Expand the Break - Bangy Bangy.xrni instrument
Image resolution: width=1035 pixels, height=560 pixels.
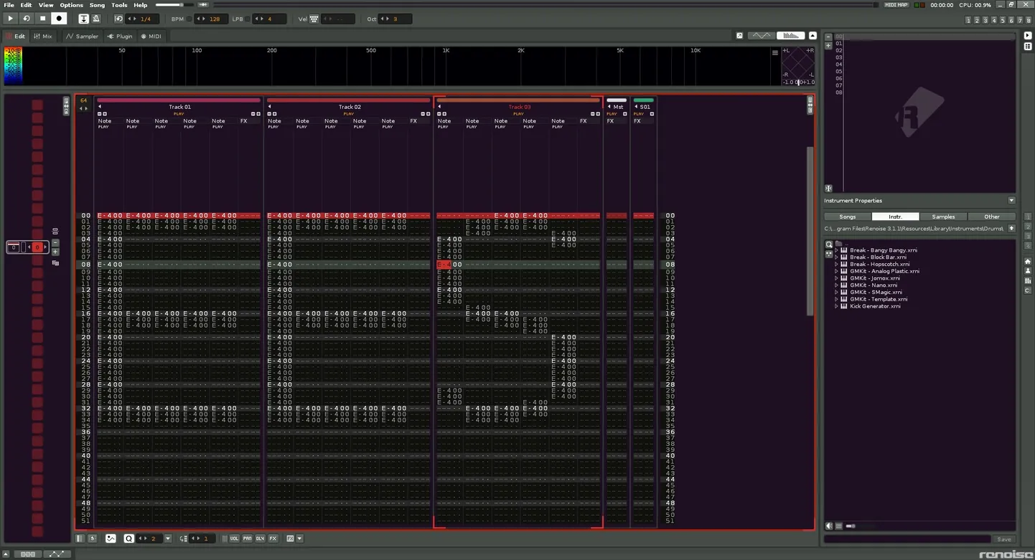(x=836, y=250)
